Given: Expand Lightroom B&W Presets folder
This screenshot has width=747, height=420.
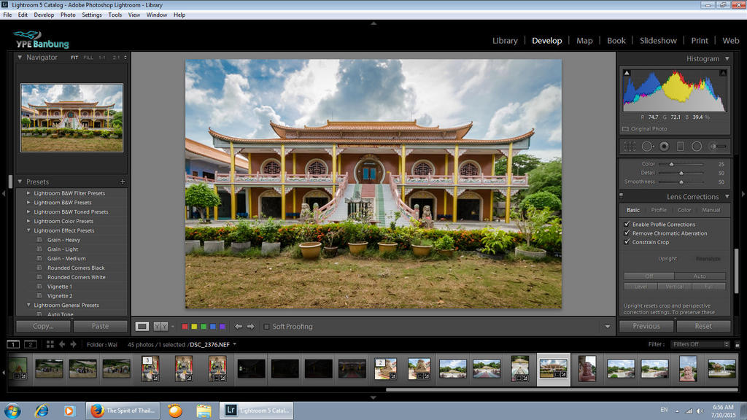Looking at the screenshot, I should point(28,203).
